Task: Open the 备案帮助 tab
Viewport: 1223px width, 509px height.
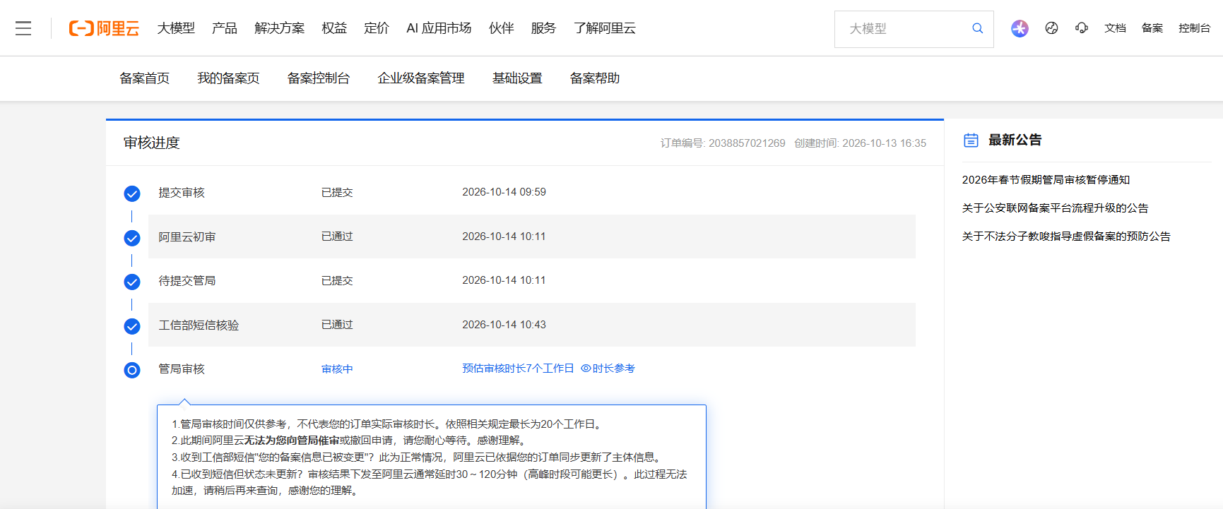Action: point(595,78)
